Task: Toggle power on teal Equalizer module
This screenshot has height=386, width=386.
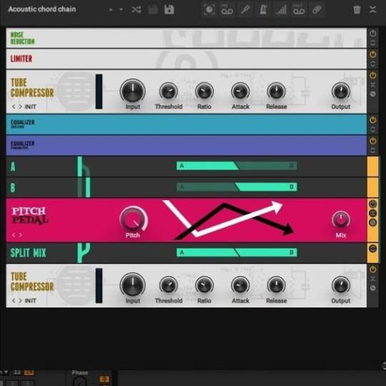Action: click(372, 120)
